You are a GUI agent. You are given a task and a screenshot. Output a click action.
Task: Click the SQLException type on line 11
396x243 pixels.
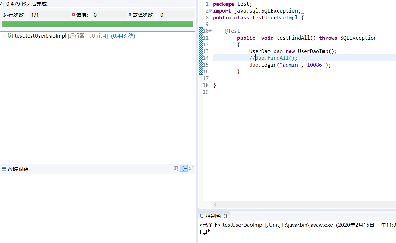(358, 38)
